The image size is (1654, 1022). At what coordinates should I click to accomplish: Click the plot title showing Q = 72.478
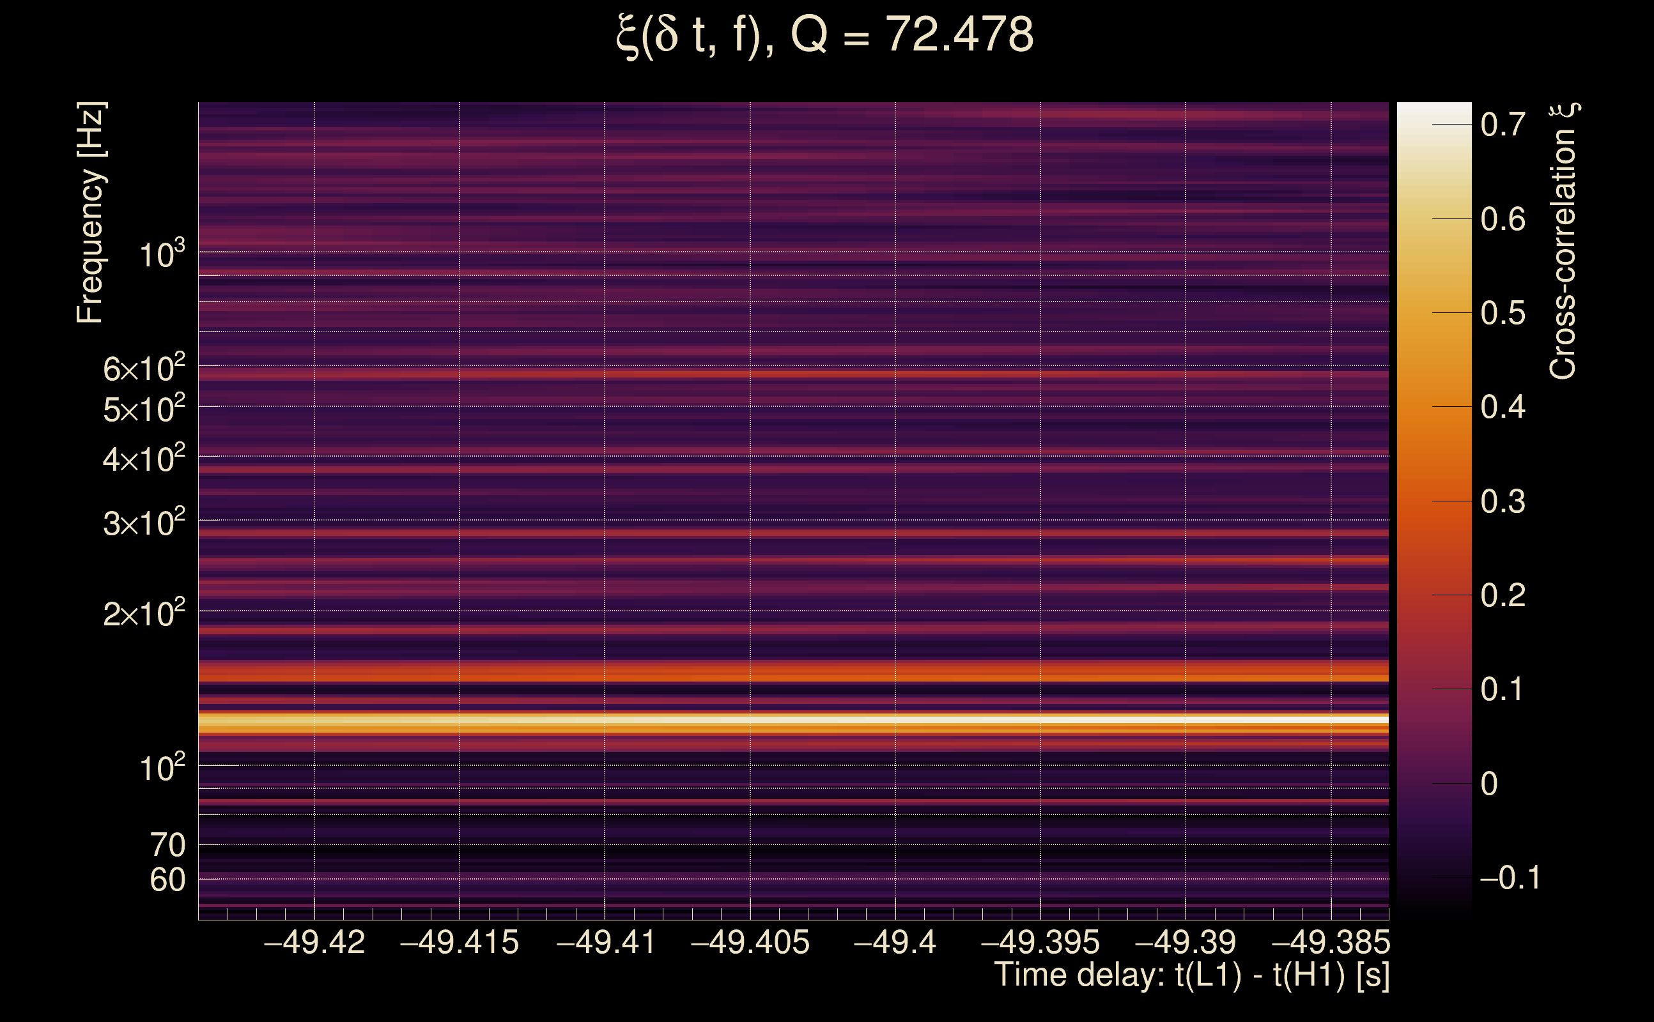[825, 35]
